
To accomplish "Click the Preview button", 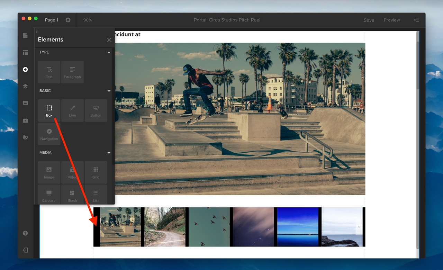I will point(392,20).
